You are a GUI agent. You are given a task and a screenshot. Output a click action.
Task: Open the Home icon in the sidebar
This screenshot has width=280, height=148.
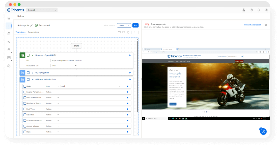[9, 18]
